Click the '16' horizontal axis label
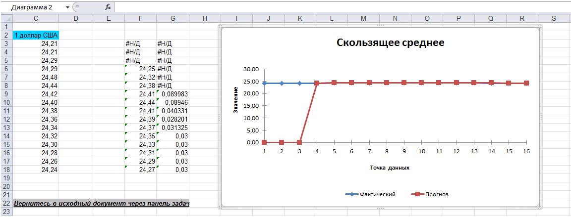Viewport: 572px width, 217px height. (x=526, y=150)
